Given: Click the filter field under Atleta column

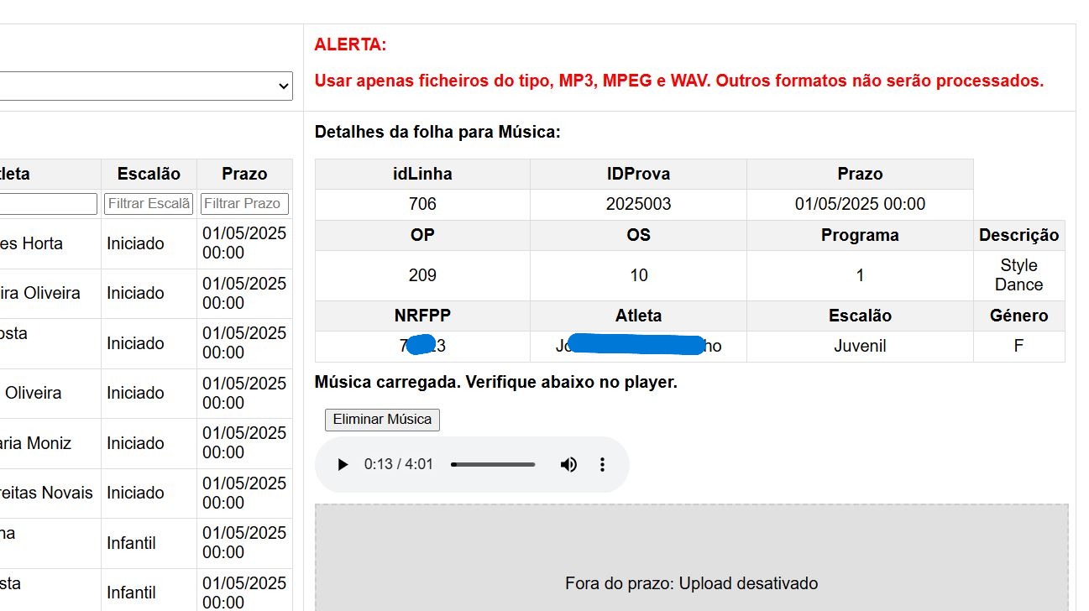Looking at the screenshot, I should [48, 204].
